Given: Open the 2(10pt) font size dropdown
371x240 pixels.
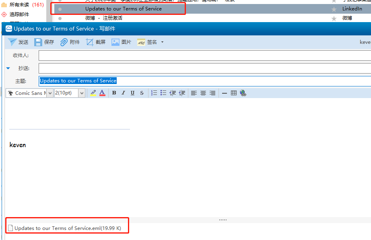Looking at the screenshot, I should 82,93.
